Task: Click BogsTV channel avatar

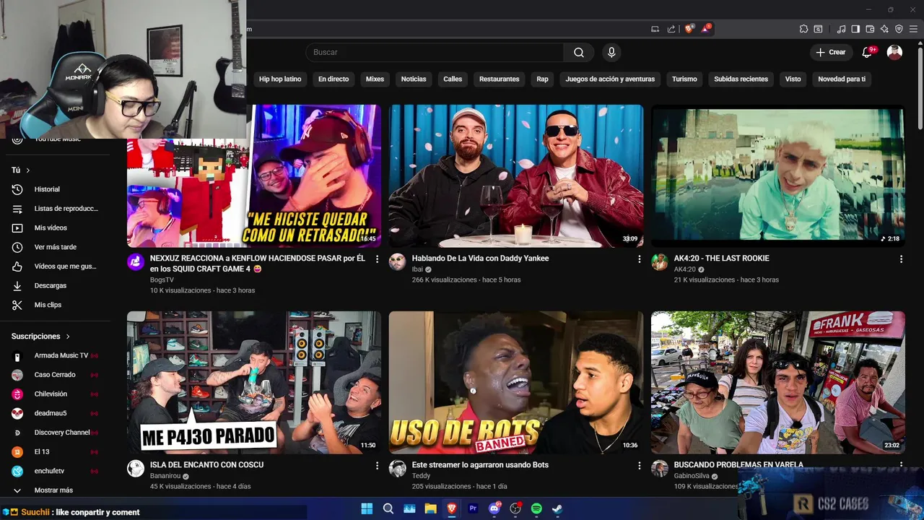Action: click(136, 261)
